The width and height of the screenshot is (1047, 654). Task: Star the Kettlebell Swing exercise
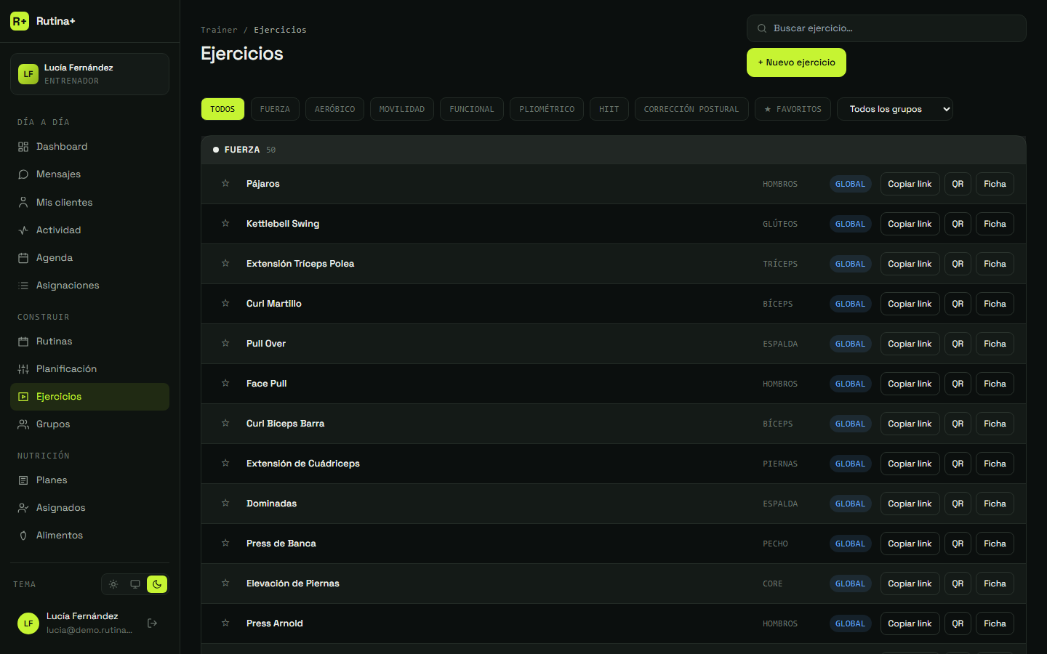pos(225,223)
